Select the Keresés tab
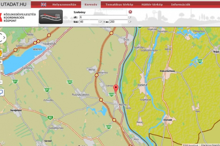 [91, 4]
